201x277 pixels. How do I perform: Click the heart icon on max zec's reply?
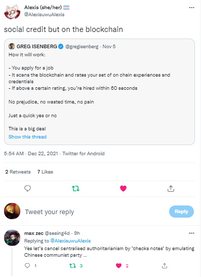(x=118, y=265)
